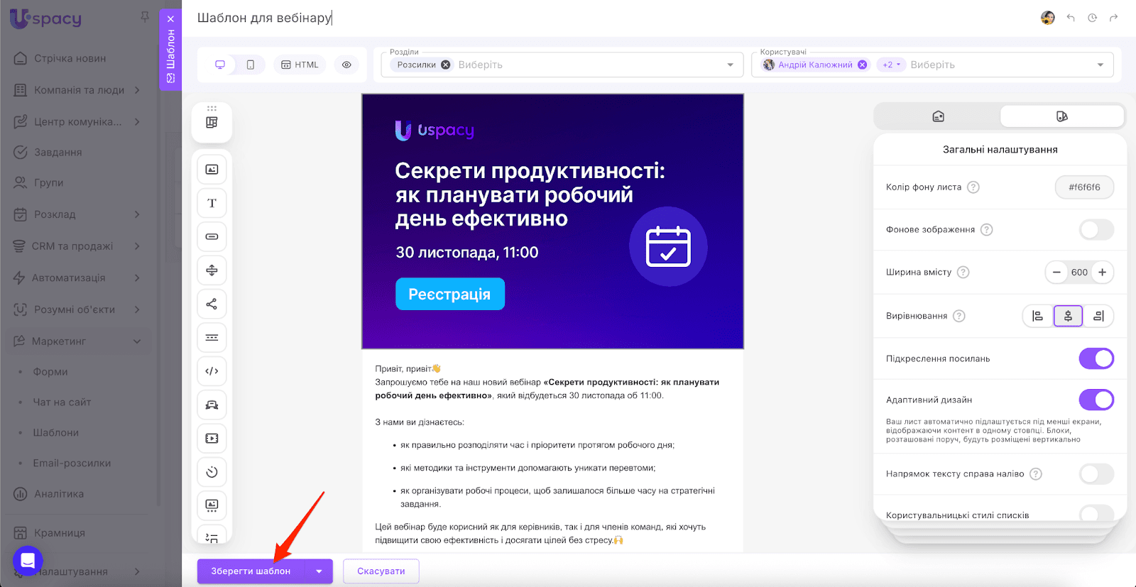The image size is (1136, 587).
Task: Decrease content width with minus button
Action: pos(1056,272)
